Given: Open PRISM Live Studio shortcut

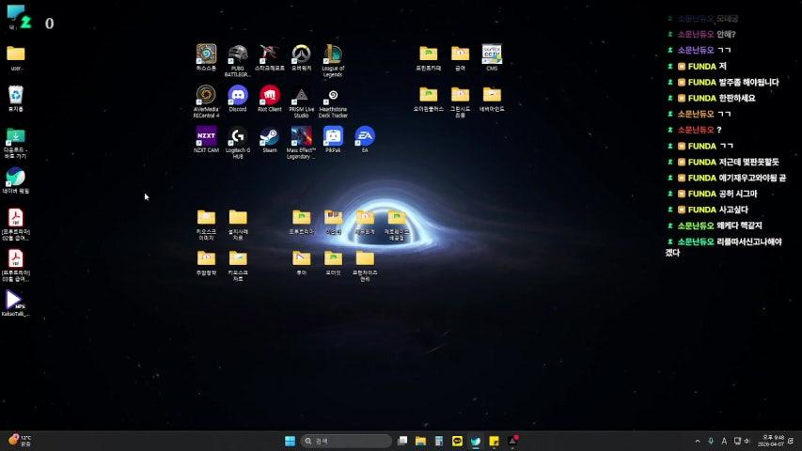Looking at the screenshot, I should pos(301,95).
